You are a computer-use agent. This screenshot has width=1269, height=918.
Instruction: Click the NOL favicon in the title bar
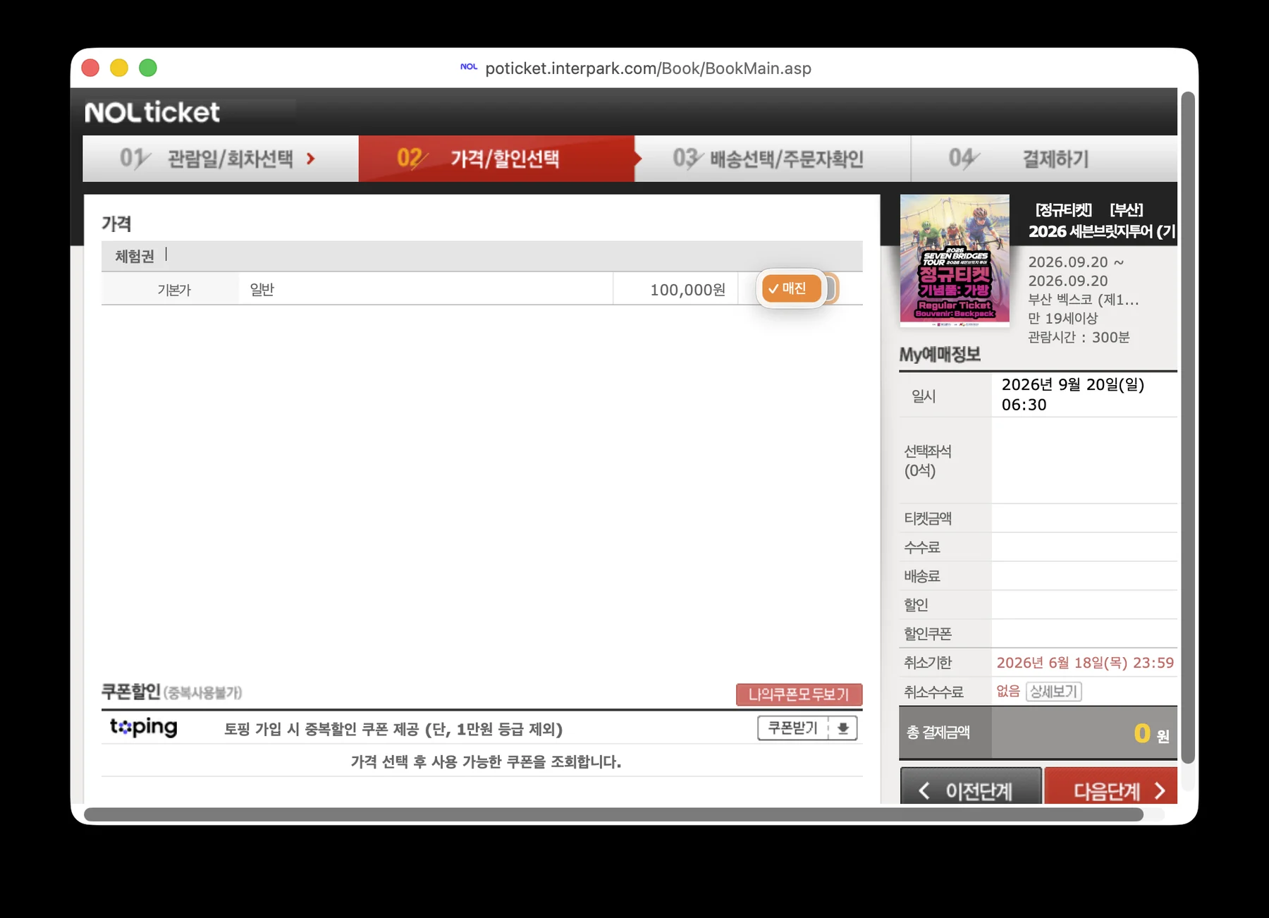(469, 67)
